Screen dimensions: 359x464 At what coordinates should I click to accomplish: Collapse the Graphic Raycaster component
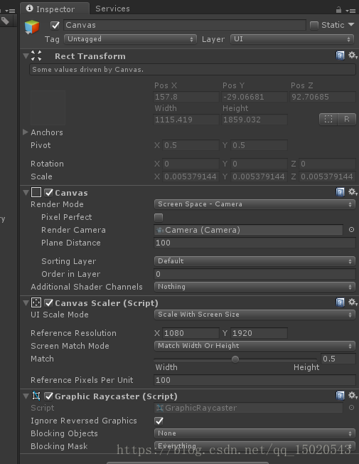coord(26,396)
